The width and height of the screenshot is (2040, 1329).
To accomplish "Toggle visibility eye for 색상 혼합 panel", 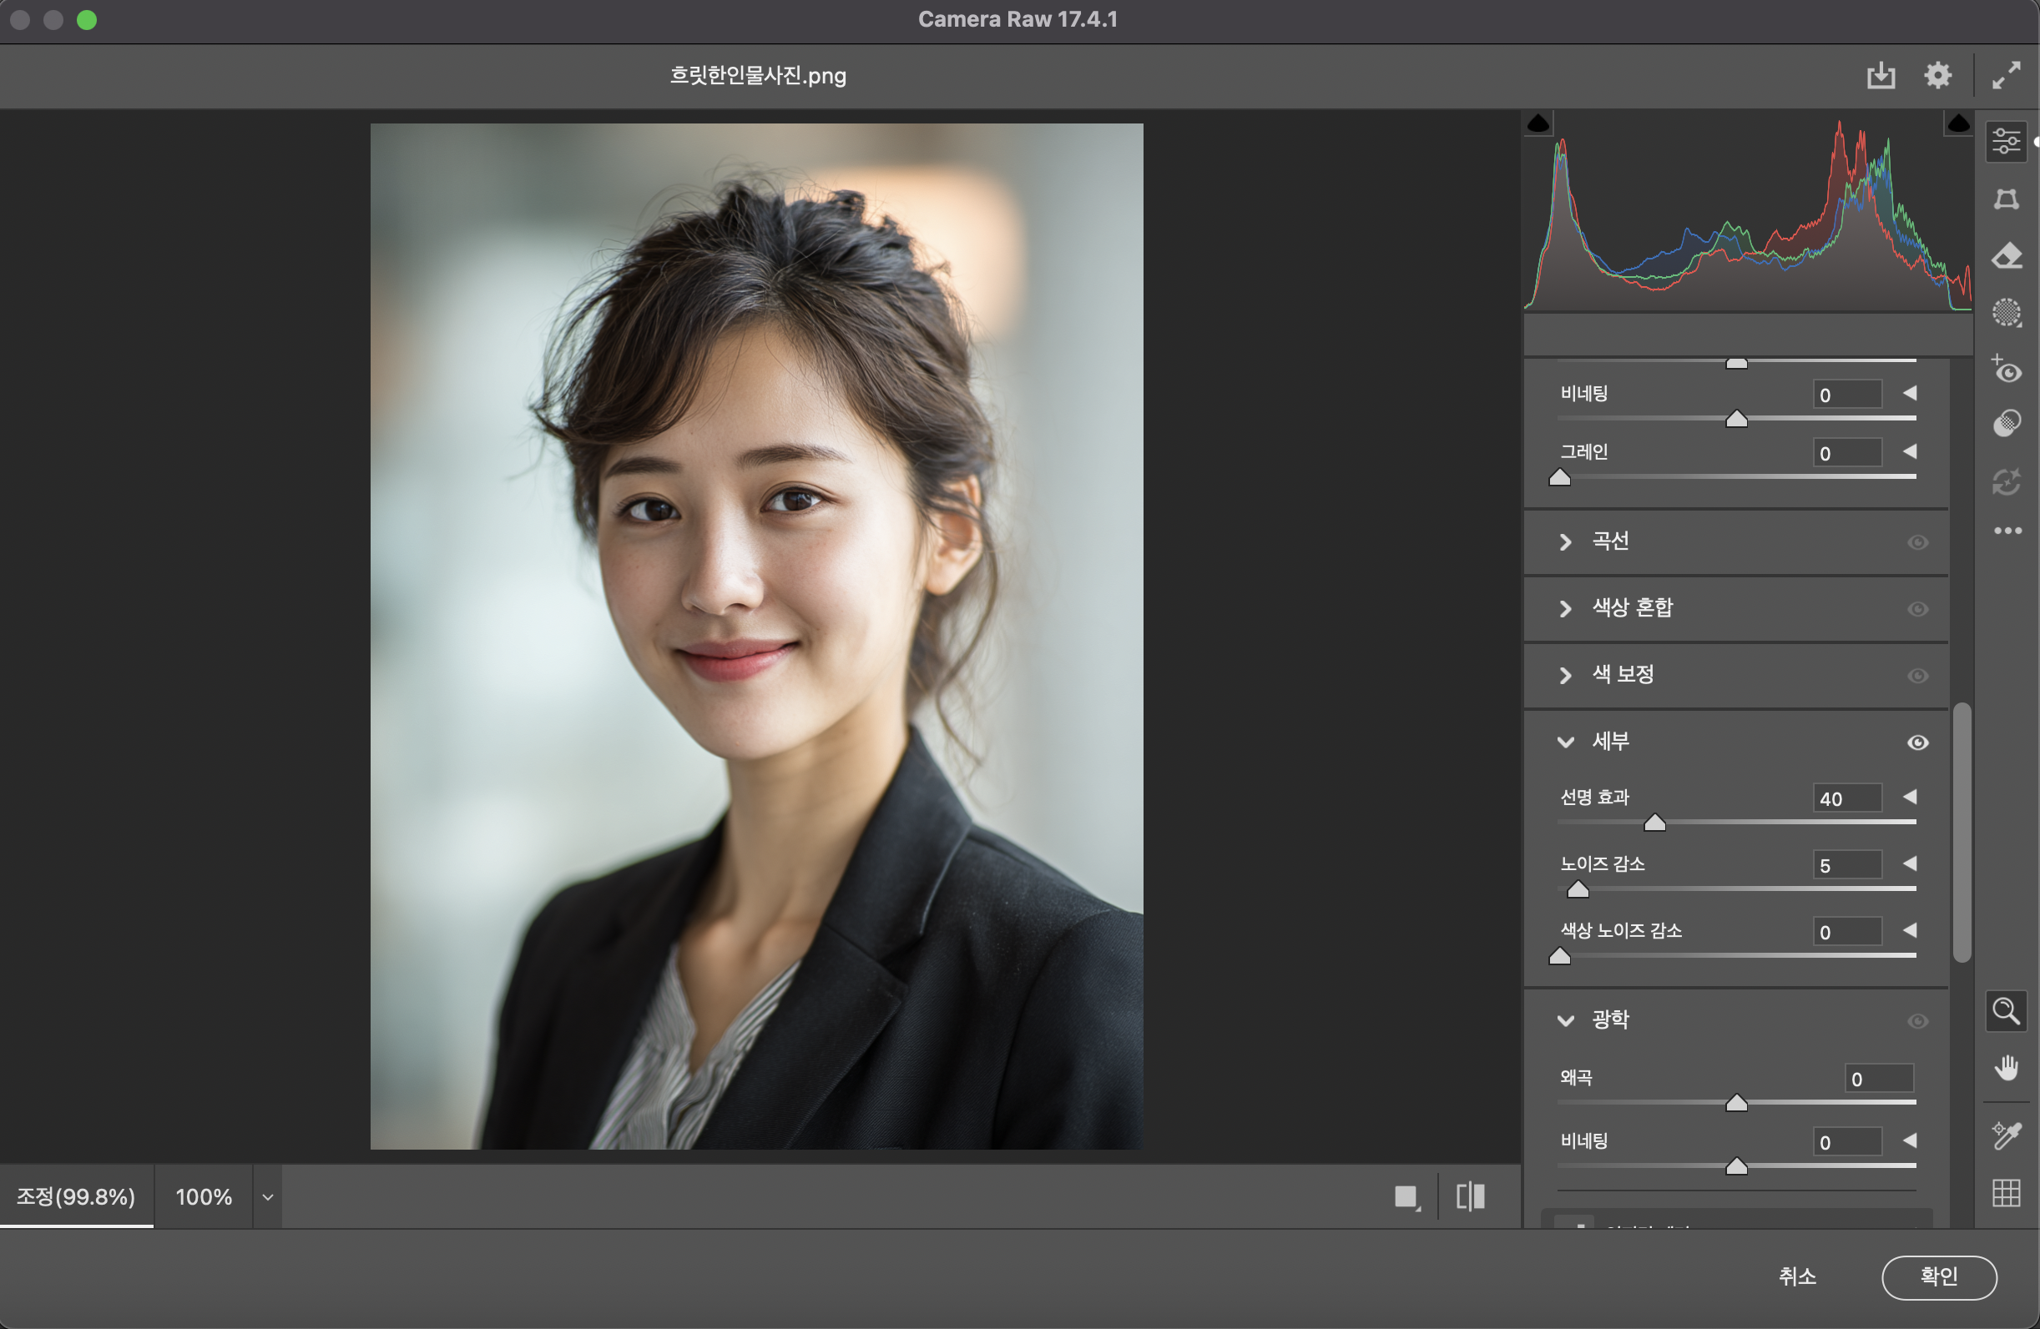I will 1917,609.
